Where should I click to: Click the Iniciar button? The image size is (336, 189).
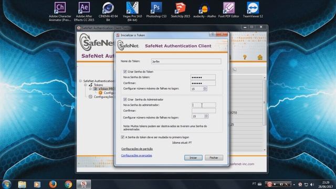[193, 157]
